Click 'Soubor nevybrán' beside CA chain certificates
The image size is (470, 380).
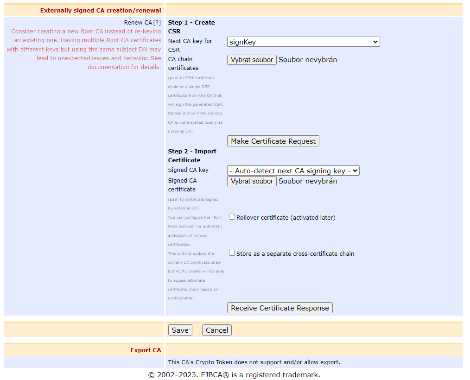tap(307, 60)
